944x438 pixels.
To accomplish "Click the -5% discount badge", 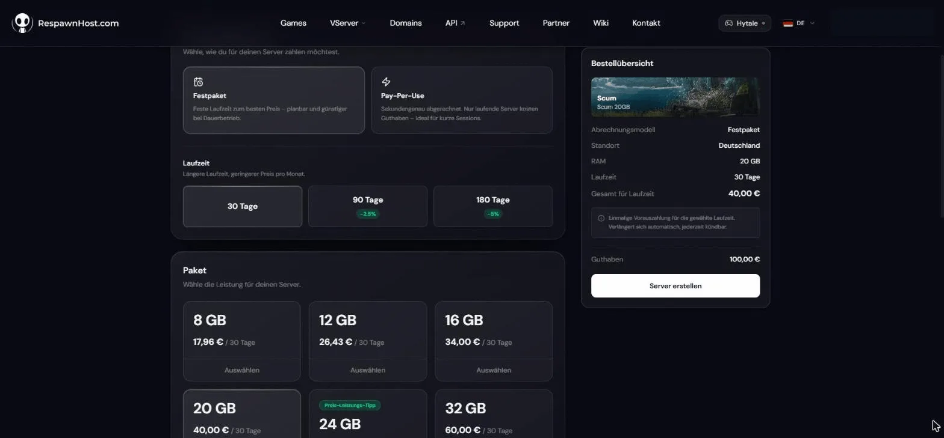I will 493,214.
